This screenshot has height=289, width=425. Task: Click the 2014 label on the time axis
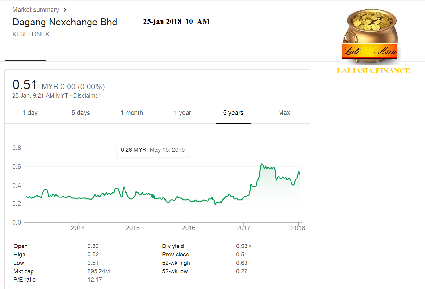(78, 228)
